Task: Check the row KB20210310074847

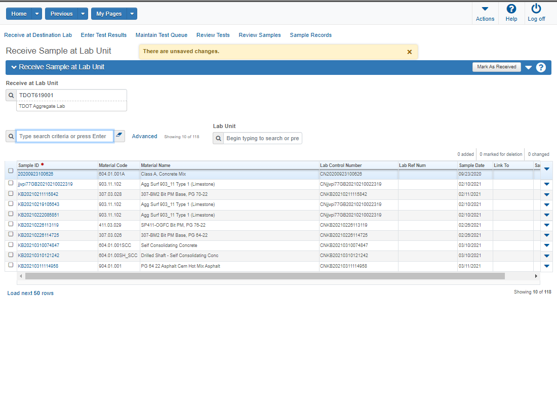Action: point(11,245)
